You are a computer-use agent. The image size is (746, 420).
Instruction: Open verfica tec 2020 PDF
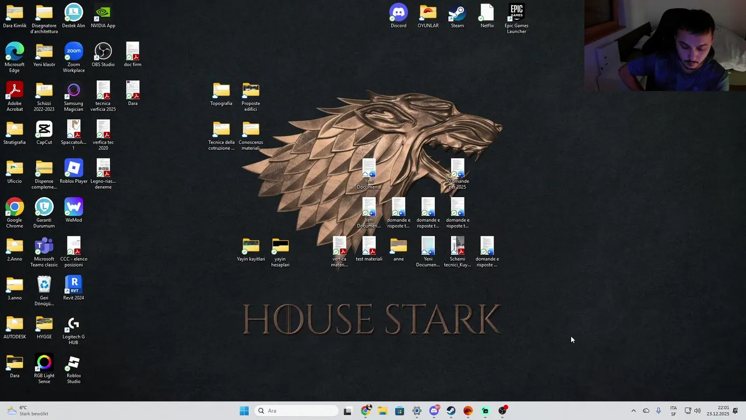point(103,135)
